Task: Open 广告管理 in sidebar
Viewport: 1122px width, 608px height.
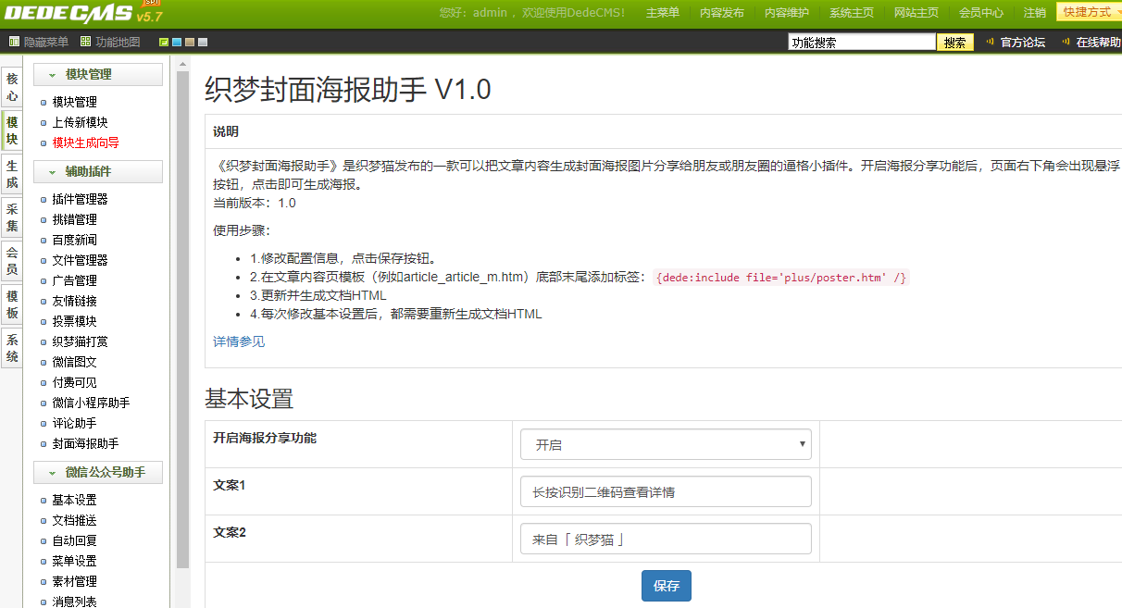Action: pos(74,280)
